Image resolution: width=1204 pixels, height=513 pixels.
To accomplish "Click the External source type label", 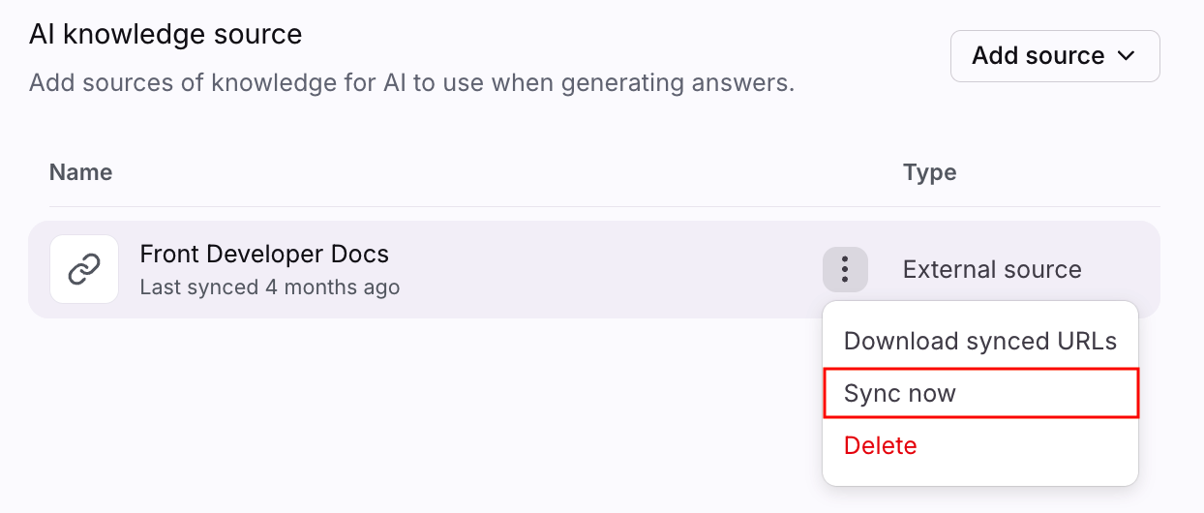I will pos(991,269).
